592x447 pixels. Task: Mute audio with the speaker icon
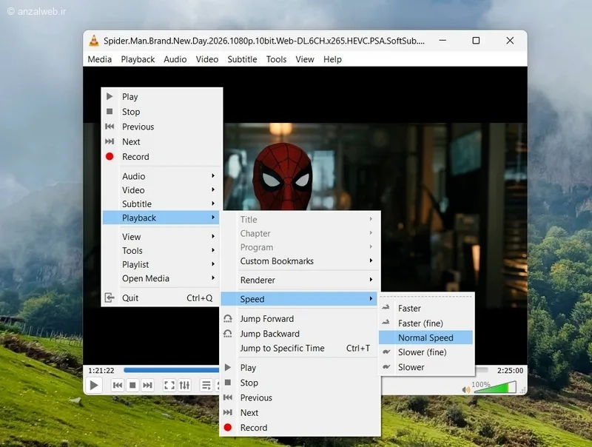click(466, 389)
